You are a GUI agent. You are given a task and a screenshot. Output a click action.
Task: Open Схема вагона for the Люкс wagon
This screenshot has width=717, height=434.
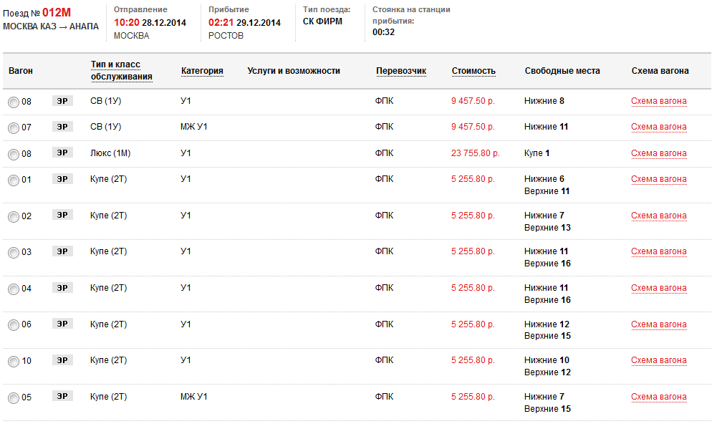pyautogui.click(x=658, y=153)
